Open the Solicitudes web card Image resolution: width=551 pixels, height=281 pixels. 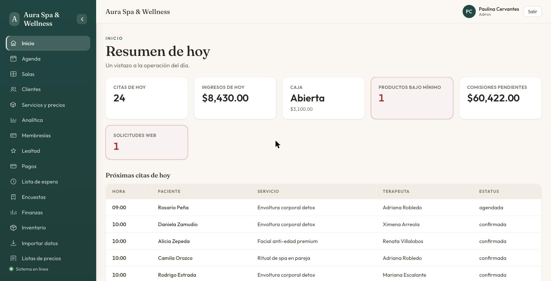click(147, 142)
